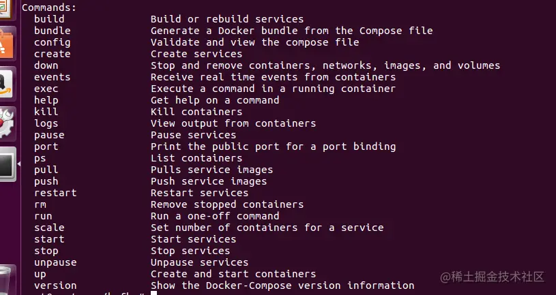Click the 'exec' command entry
556x295 pixels.
46,89
